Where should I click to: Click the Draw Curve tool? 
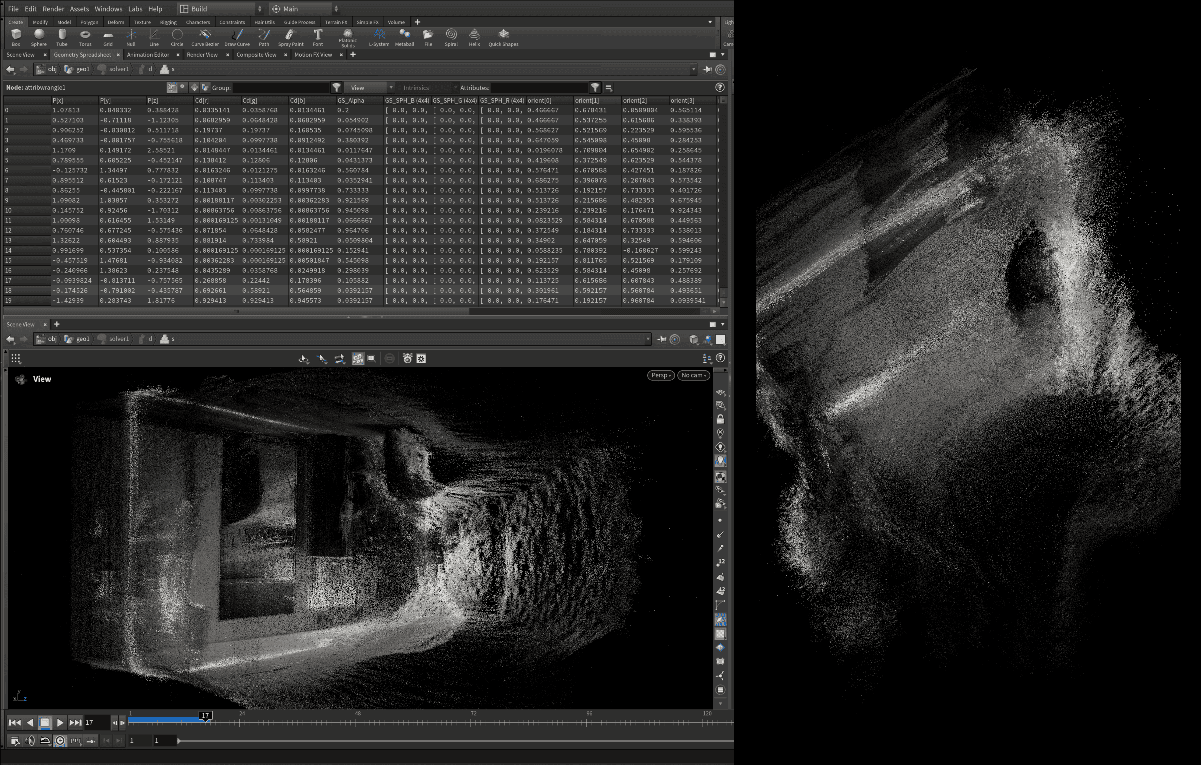tap(237, 37)
